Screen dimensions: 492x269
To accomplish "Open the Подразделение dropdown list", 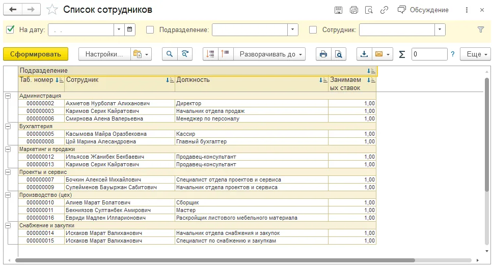I will pyautogui.click(x=292, y=30).
